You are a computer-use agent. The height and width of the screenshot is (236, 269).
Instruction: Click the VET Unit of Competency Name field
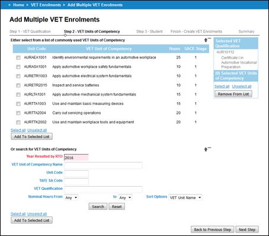click(103, 165)
